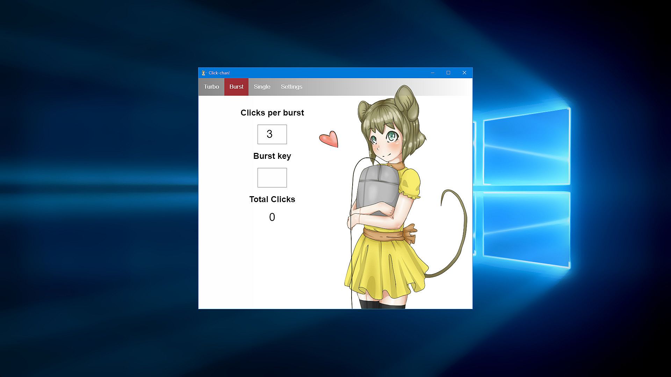Click the "Total Clicks" heading
671x377 pixels.
pyautogui.click(x=272, y=199)
